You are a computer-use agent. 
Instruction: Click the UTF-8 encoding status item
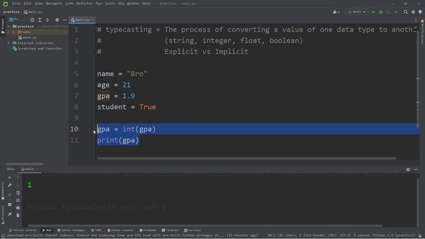tap(345, 236)
